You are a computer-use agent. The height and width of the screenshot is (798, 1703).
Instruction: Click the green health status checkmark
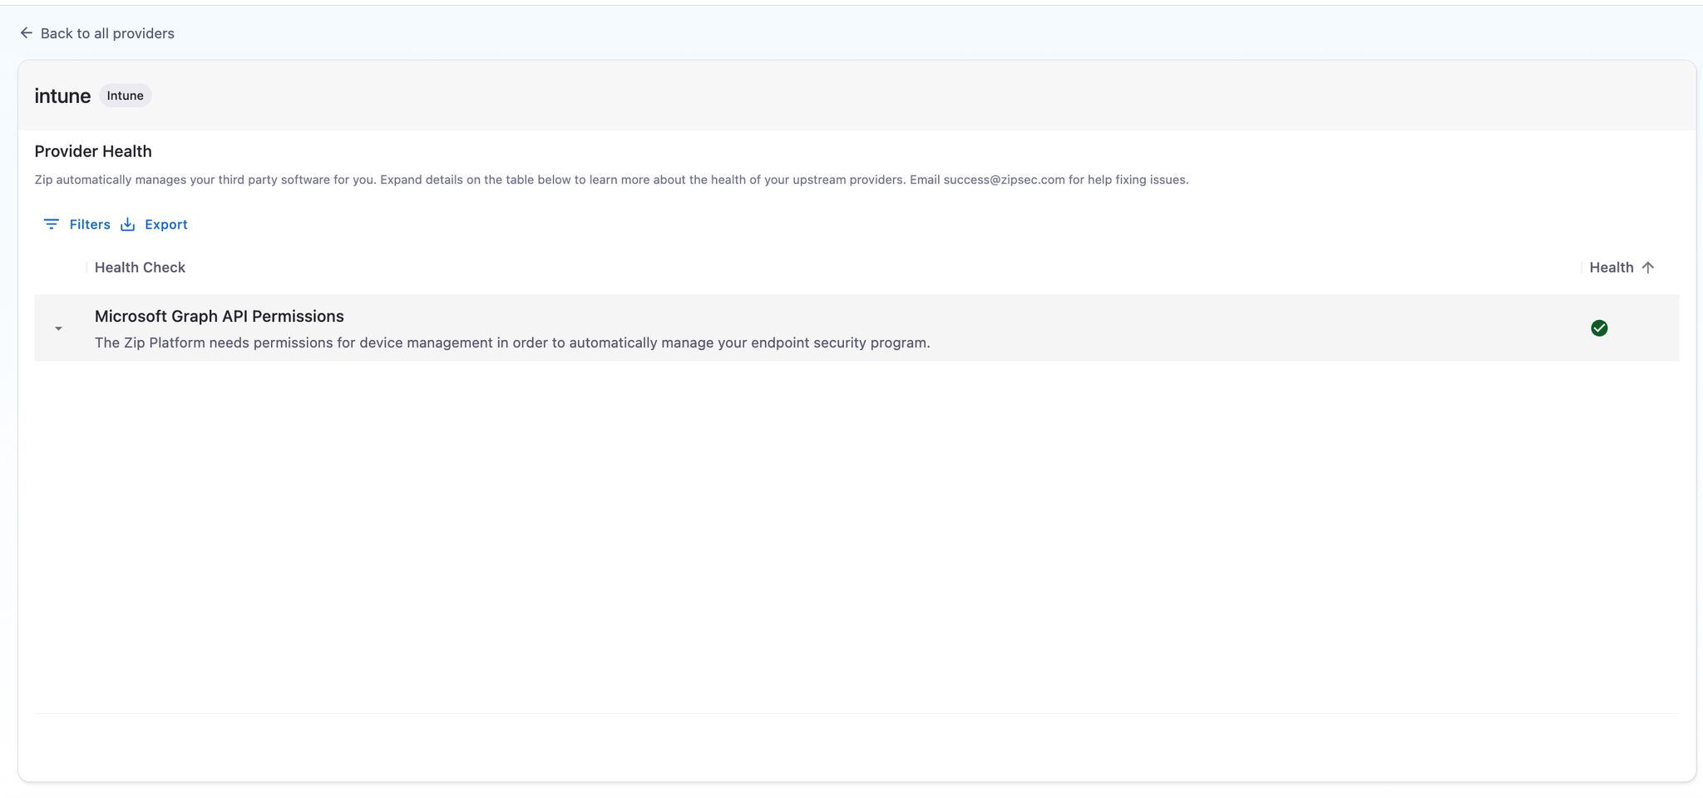tap(1598, 328)
